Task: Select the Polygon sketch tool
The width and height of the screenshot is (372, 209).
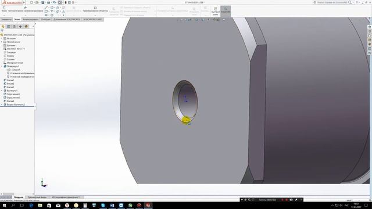Action: [x=52, y=15]
